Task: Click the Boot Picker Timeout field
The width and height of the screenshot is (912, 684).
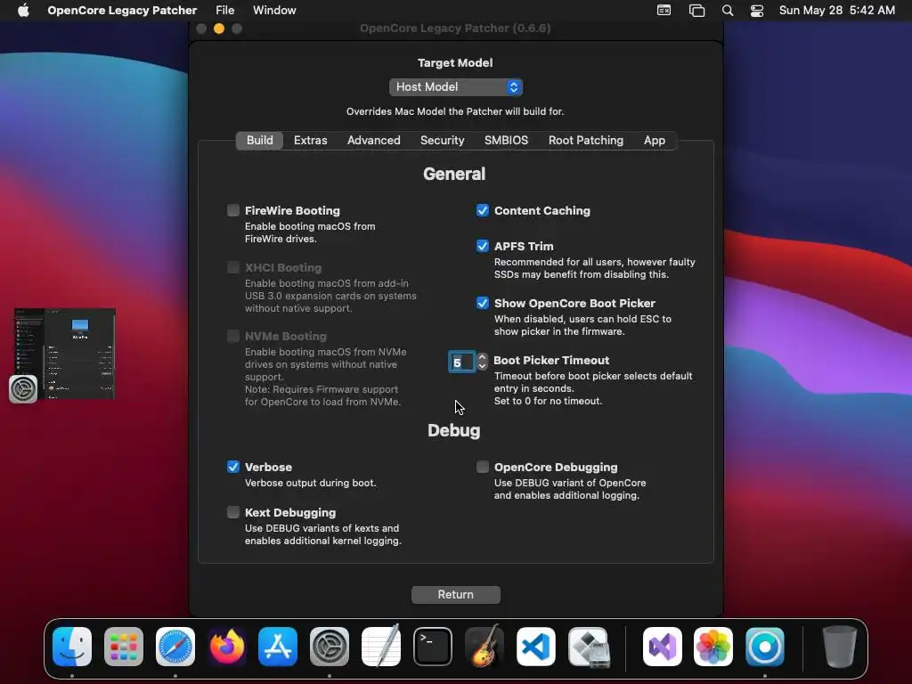Action: [462, 362]
